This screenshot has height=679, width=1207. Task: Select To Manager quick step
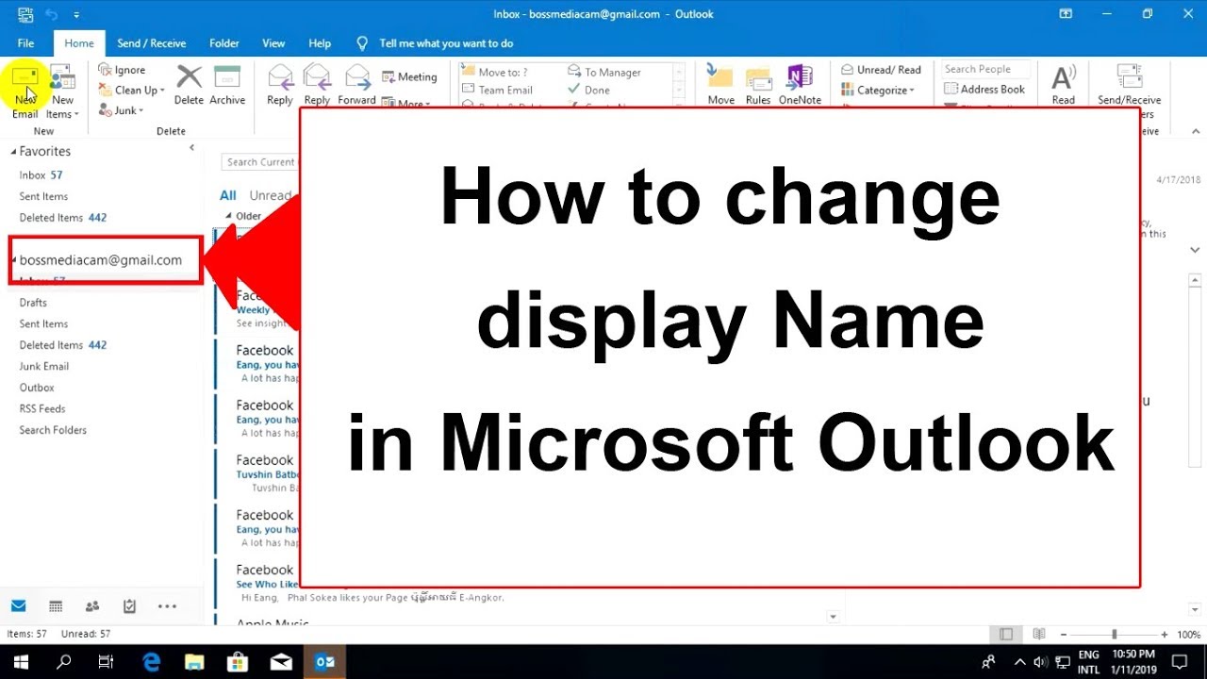click(x=603, y=72)
